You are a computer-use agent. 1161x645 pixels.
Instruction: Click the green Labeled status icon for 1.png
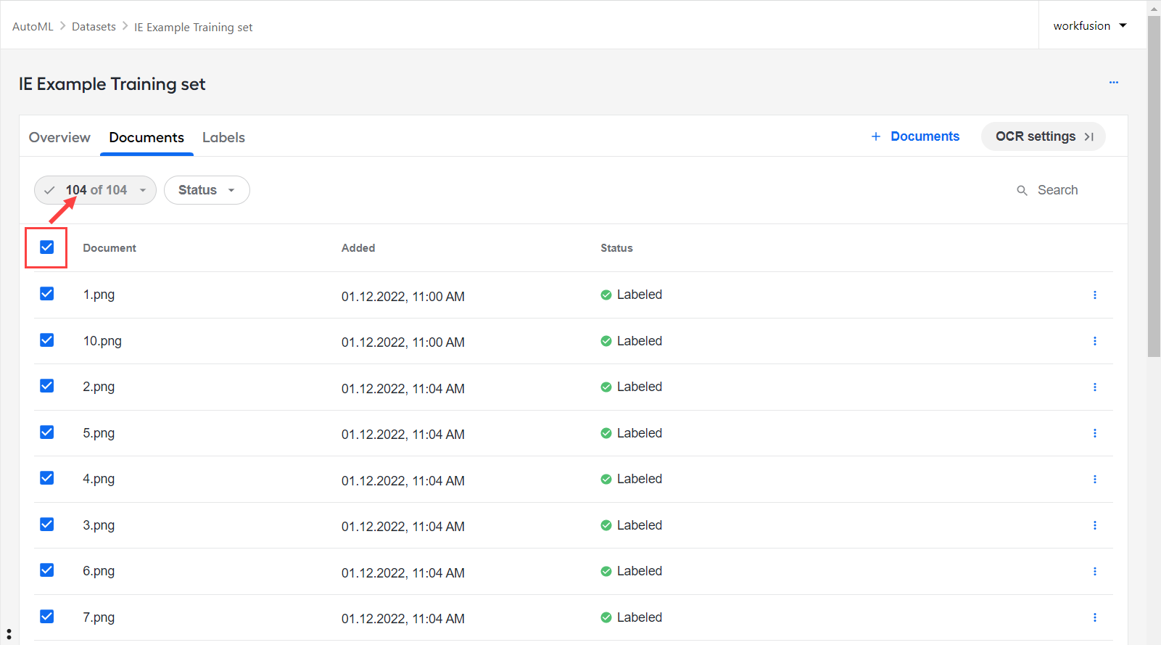coord(606,295)
